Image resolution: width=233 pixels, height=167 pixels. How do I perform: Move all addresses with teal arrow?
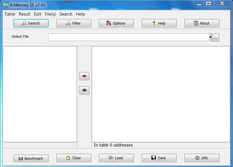(84, 90)
